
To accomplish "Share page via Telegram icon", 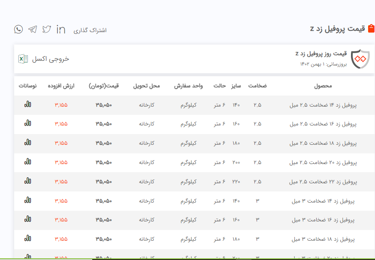I will (x=33, y=29).
